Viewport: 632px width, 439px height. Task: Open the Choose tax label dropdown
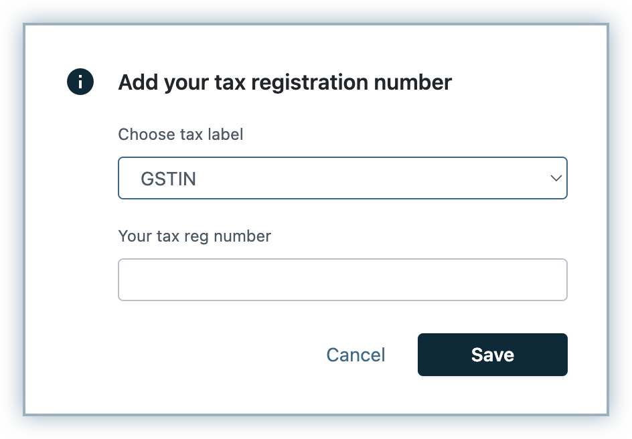[342, 178]
